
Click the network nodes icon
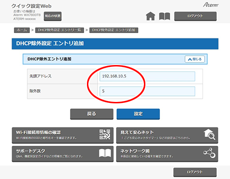(209, 153)
